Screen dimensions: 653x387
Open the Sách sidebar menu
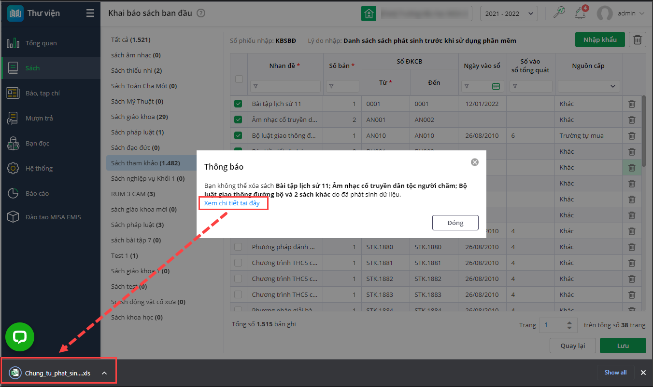click(x=50, y=68)
